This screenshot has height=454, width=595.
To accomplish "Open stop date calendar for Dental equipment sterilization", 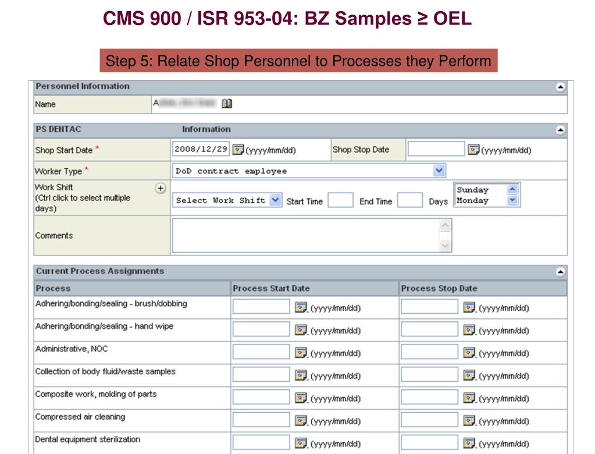I will click(x=469, y=443).
